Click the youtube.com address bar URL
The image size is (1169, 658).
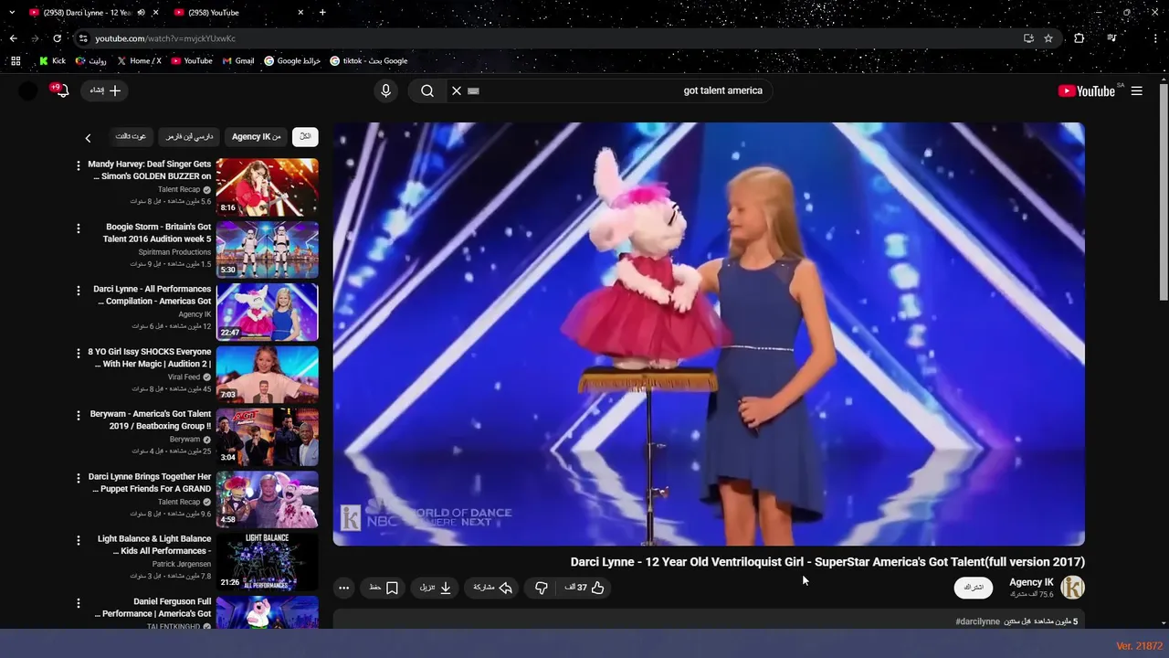(165, 38)
